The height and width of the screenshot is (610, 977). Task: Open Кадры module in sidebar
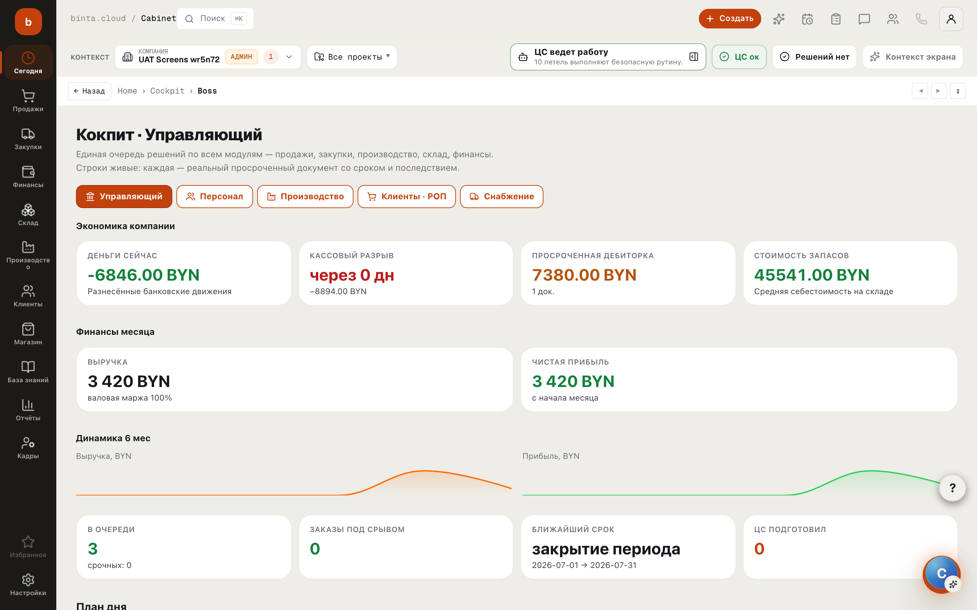pyautogui.click(x=28, y=447)
